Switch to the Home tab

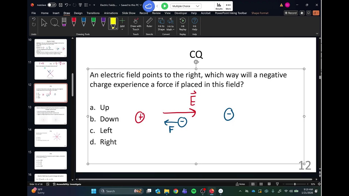pyautogui.click(x=45, y=13)
